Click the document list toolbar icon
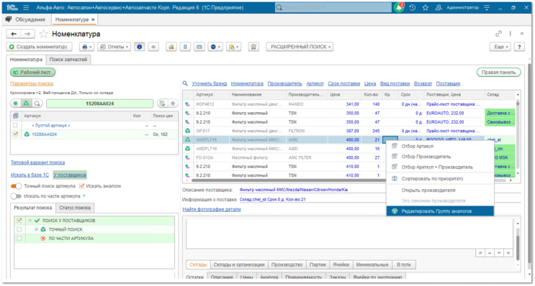The height and width of the screenshot is (286, 535). [x=185, y=47]
